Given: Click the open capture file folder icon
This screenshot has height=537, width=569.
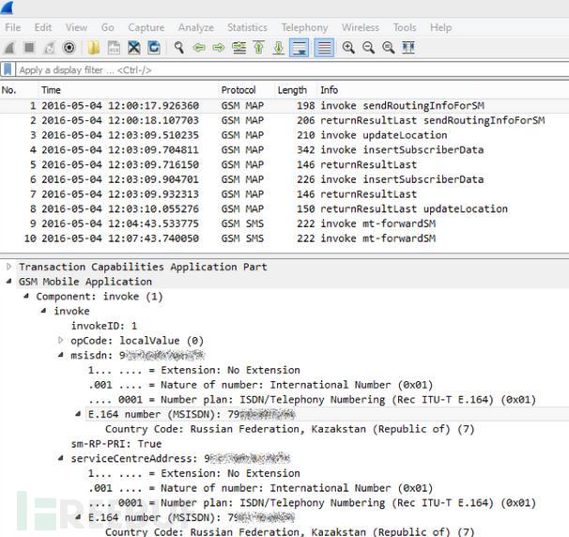Looking at the screenshot, I should coord(94,48).
